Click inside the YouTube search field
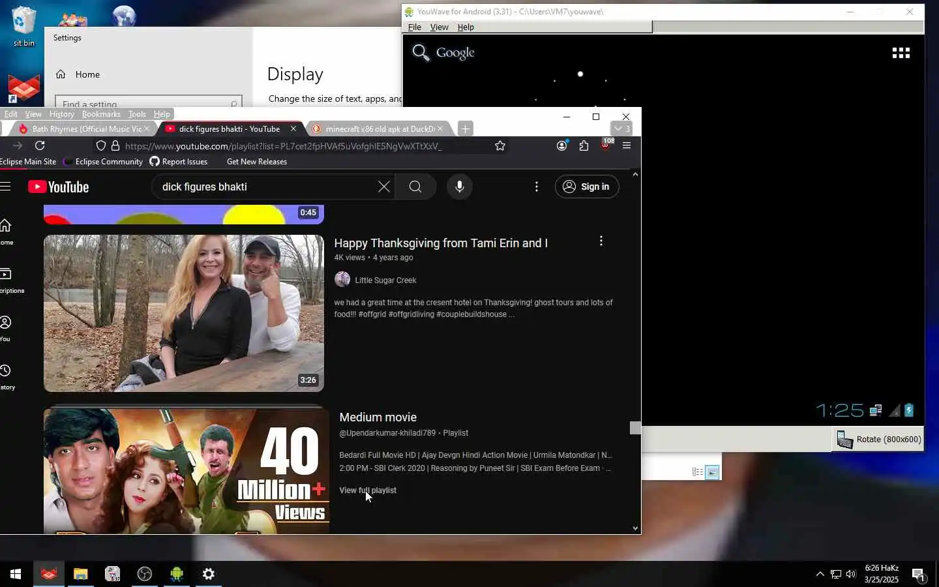Screen dimensions: 939x587 point(267,187)
